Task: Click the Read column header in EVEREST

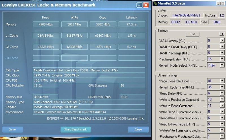Action: [46, 17]
